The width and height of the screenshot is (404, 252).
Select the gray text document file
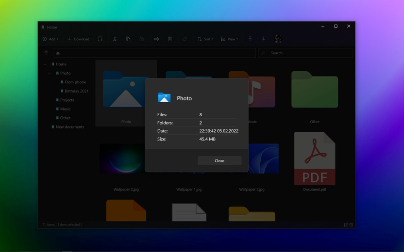pyautogui.click(x=189, y=212)
